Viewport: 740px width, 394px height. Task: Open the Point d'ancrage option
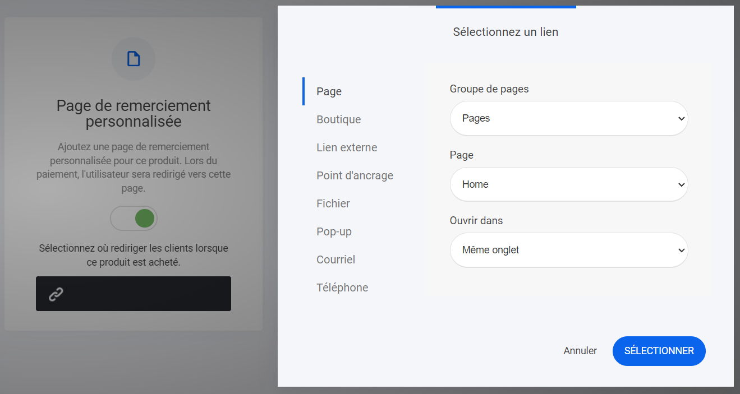(355, 175)
